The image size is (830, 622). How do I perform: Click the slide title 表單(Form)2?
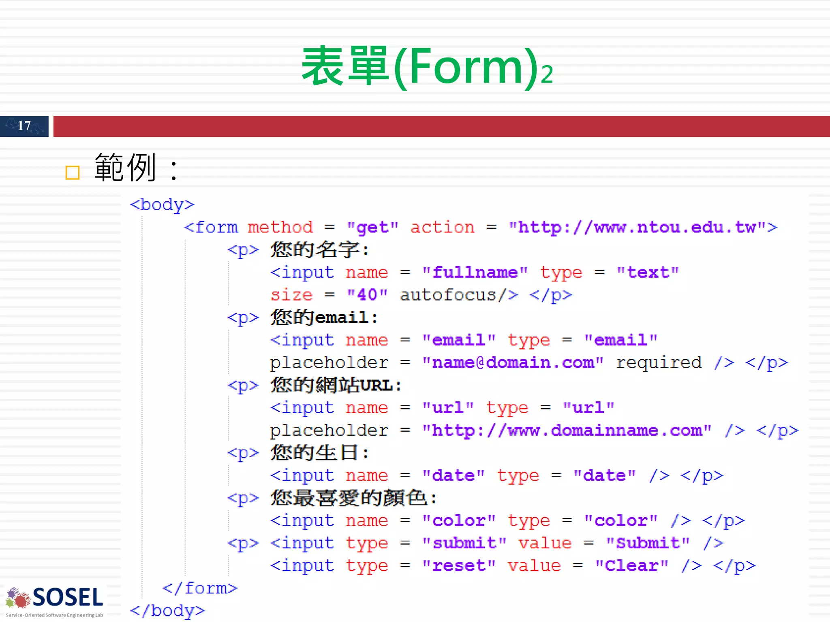point(427,67)
